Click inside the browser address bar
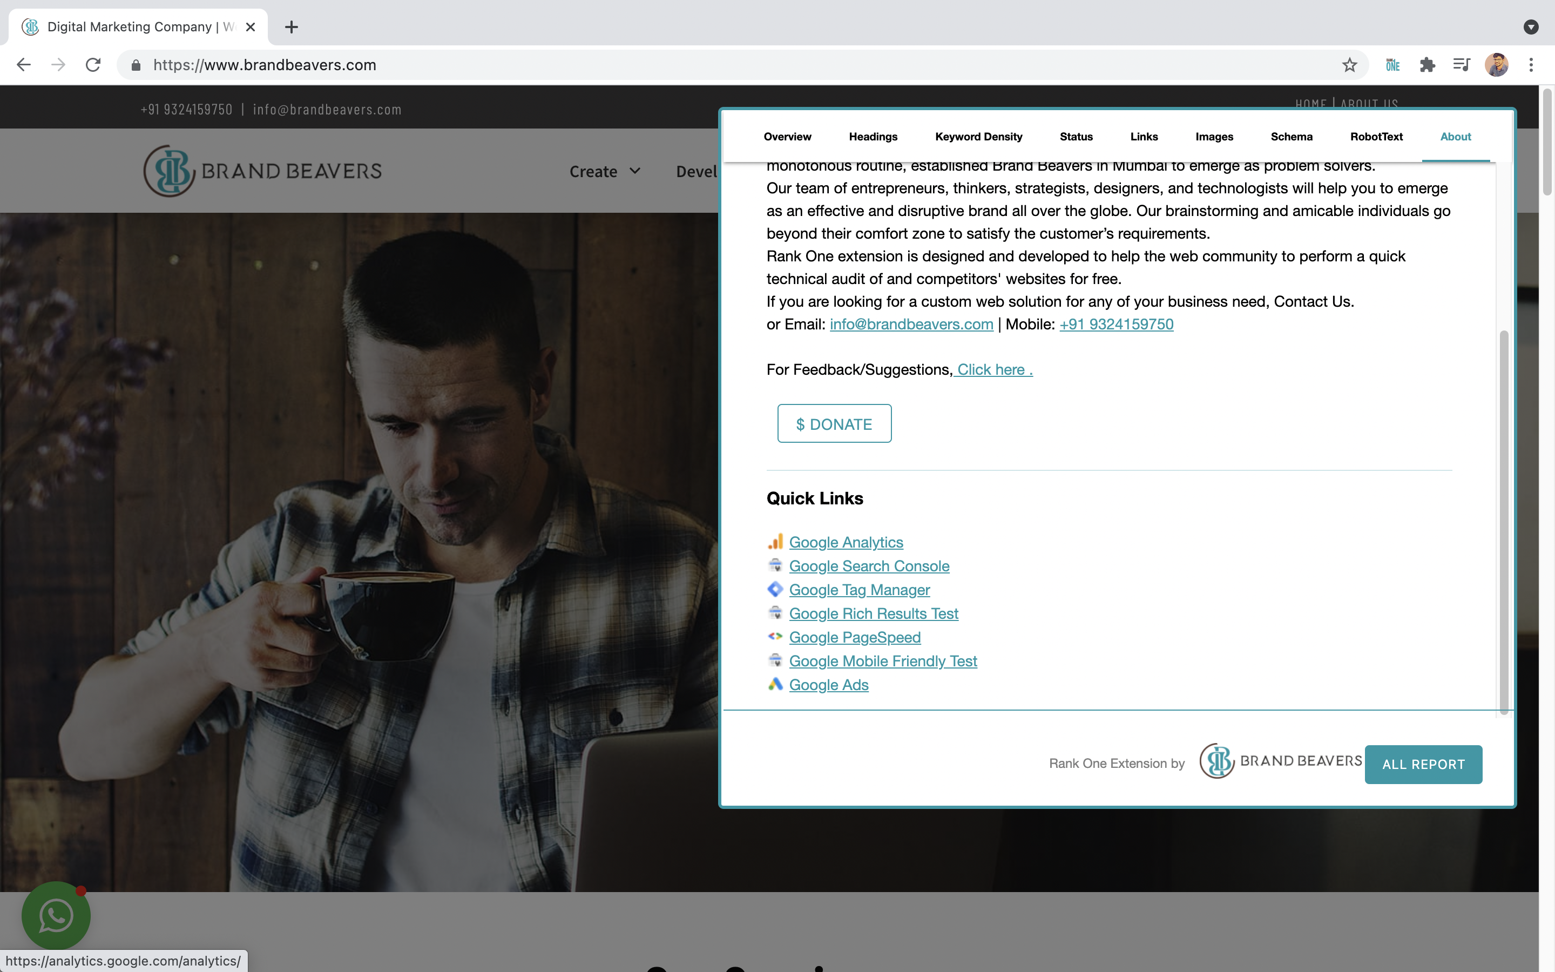 point(450,64)
